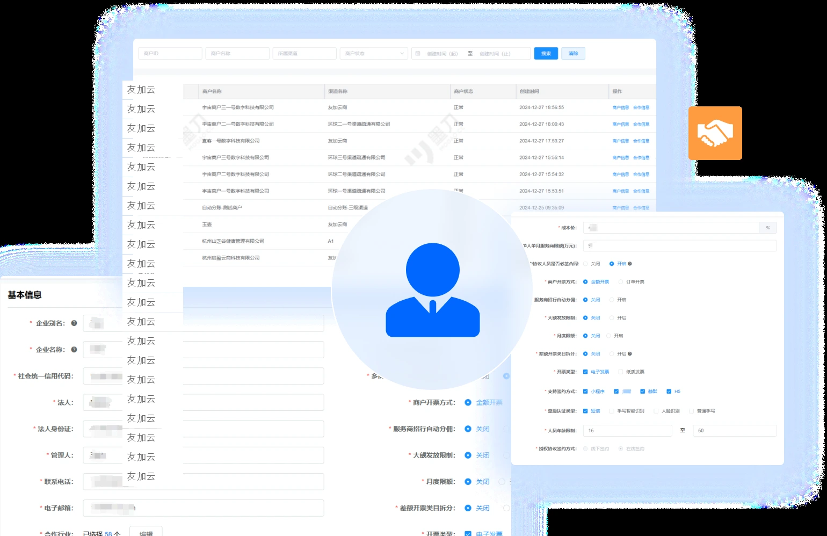Click the calendar icon in date range filter

[x=418, y=54]
